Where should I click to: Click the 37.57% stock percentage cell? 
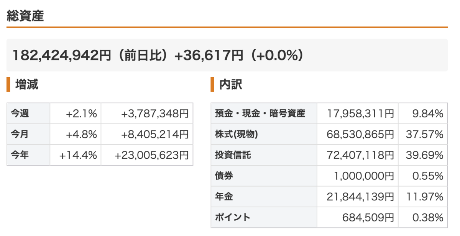click(x=423, y=134)
